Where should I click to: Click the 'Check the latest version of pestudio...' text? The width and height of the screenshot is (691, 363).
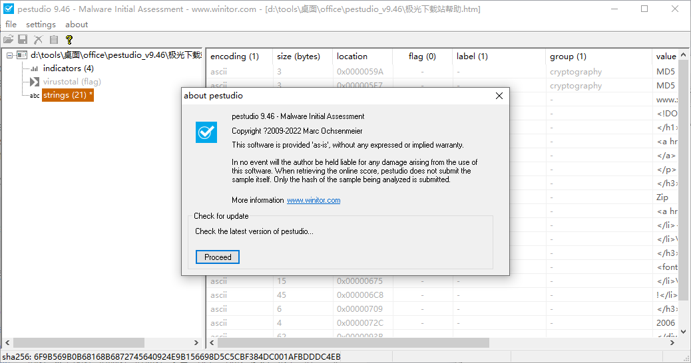(x=254, y=231)
